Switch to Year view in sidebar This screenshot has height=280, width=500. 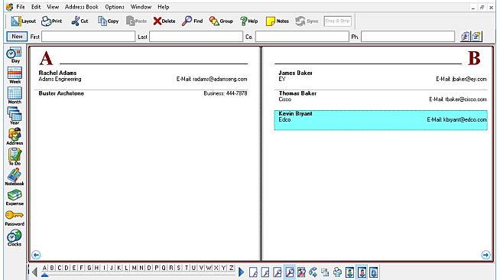[x=15, y=116]
